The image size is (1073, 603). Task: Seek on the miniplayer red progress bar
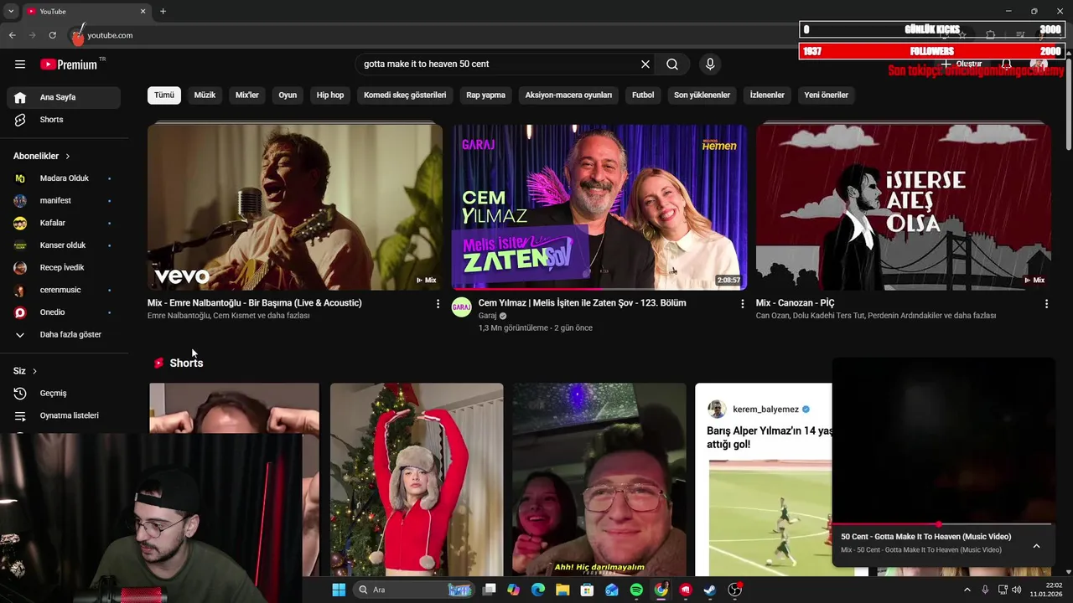coord(941,524)
